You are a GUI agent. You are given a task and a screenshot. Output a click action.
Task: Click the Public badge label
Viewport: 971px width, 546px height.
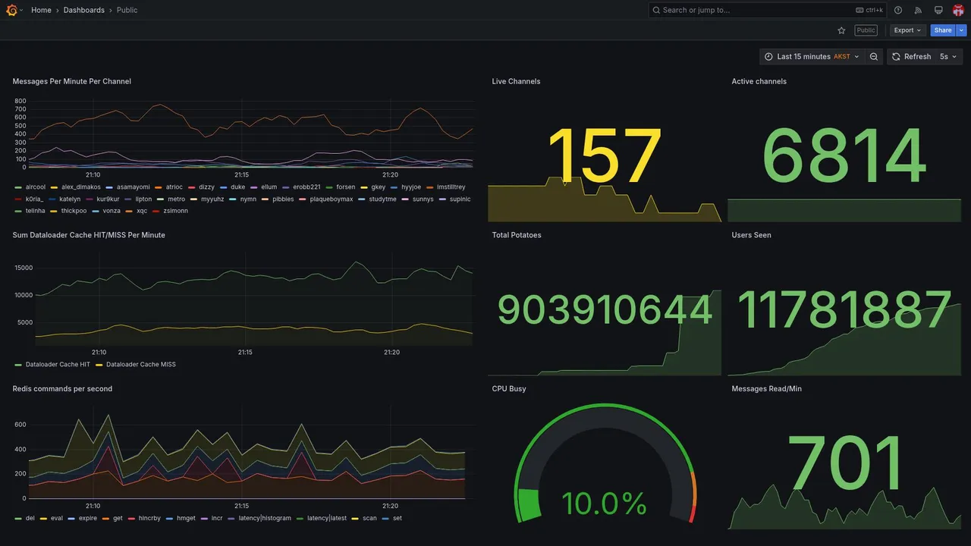[x=866, y=30]
